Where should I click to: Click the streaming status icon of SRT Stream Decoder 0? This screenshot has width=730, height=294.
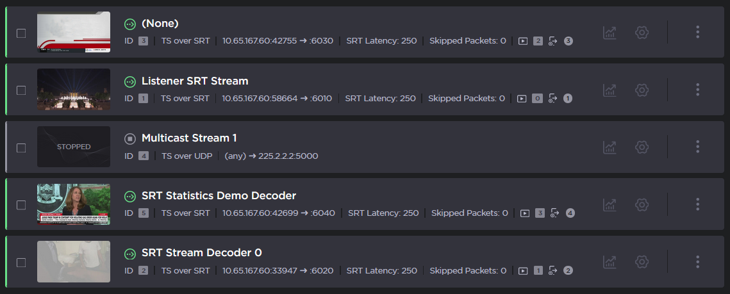pos(130,253)
